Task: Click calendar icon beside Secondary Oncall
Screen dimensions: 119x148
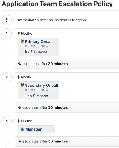Action: (x=22, y=85)
